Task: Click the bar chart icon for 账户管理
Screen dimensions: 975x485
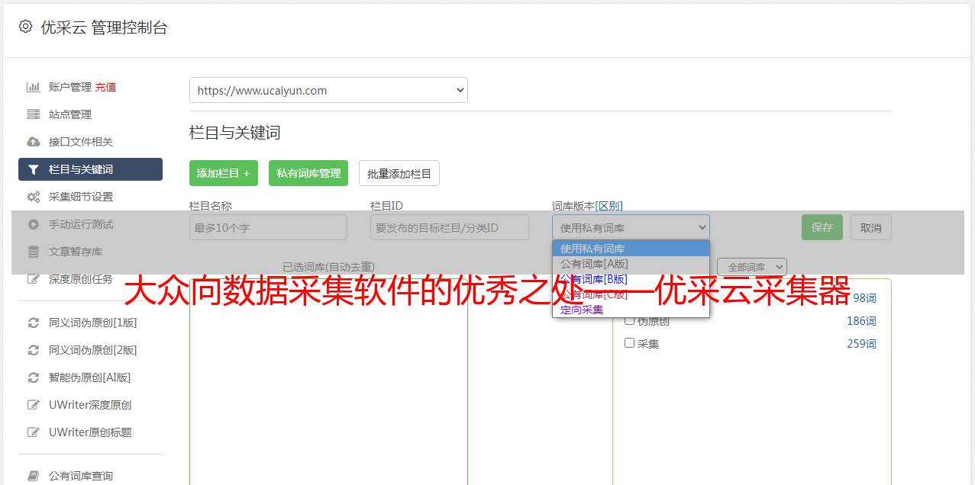Action: (34, 87)
